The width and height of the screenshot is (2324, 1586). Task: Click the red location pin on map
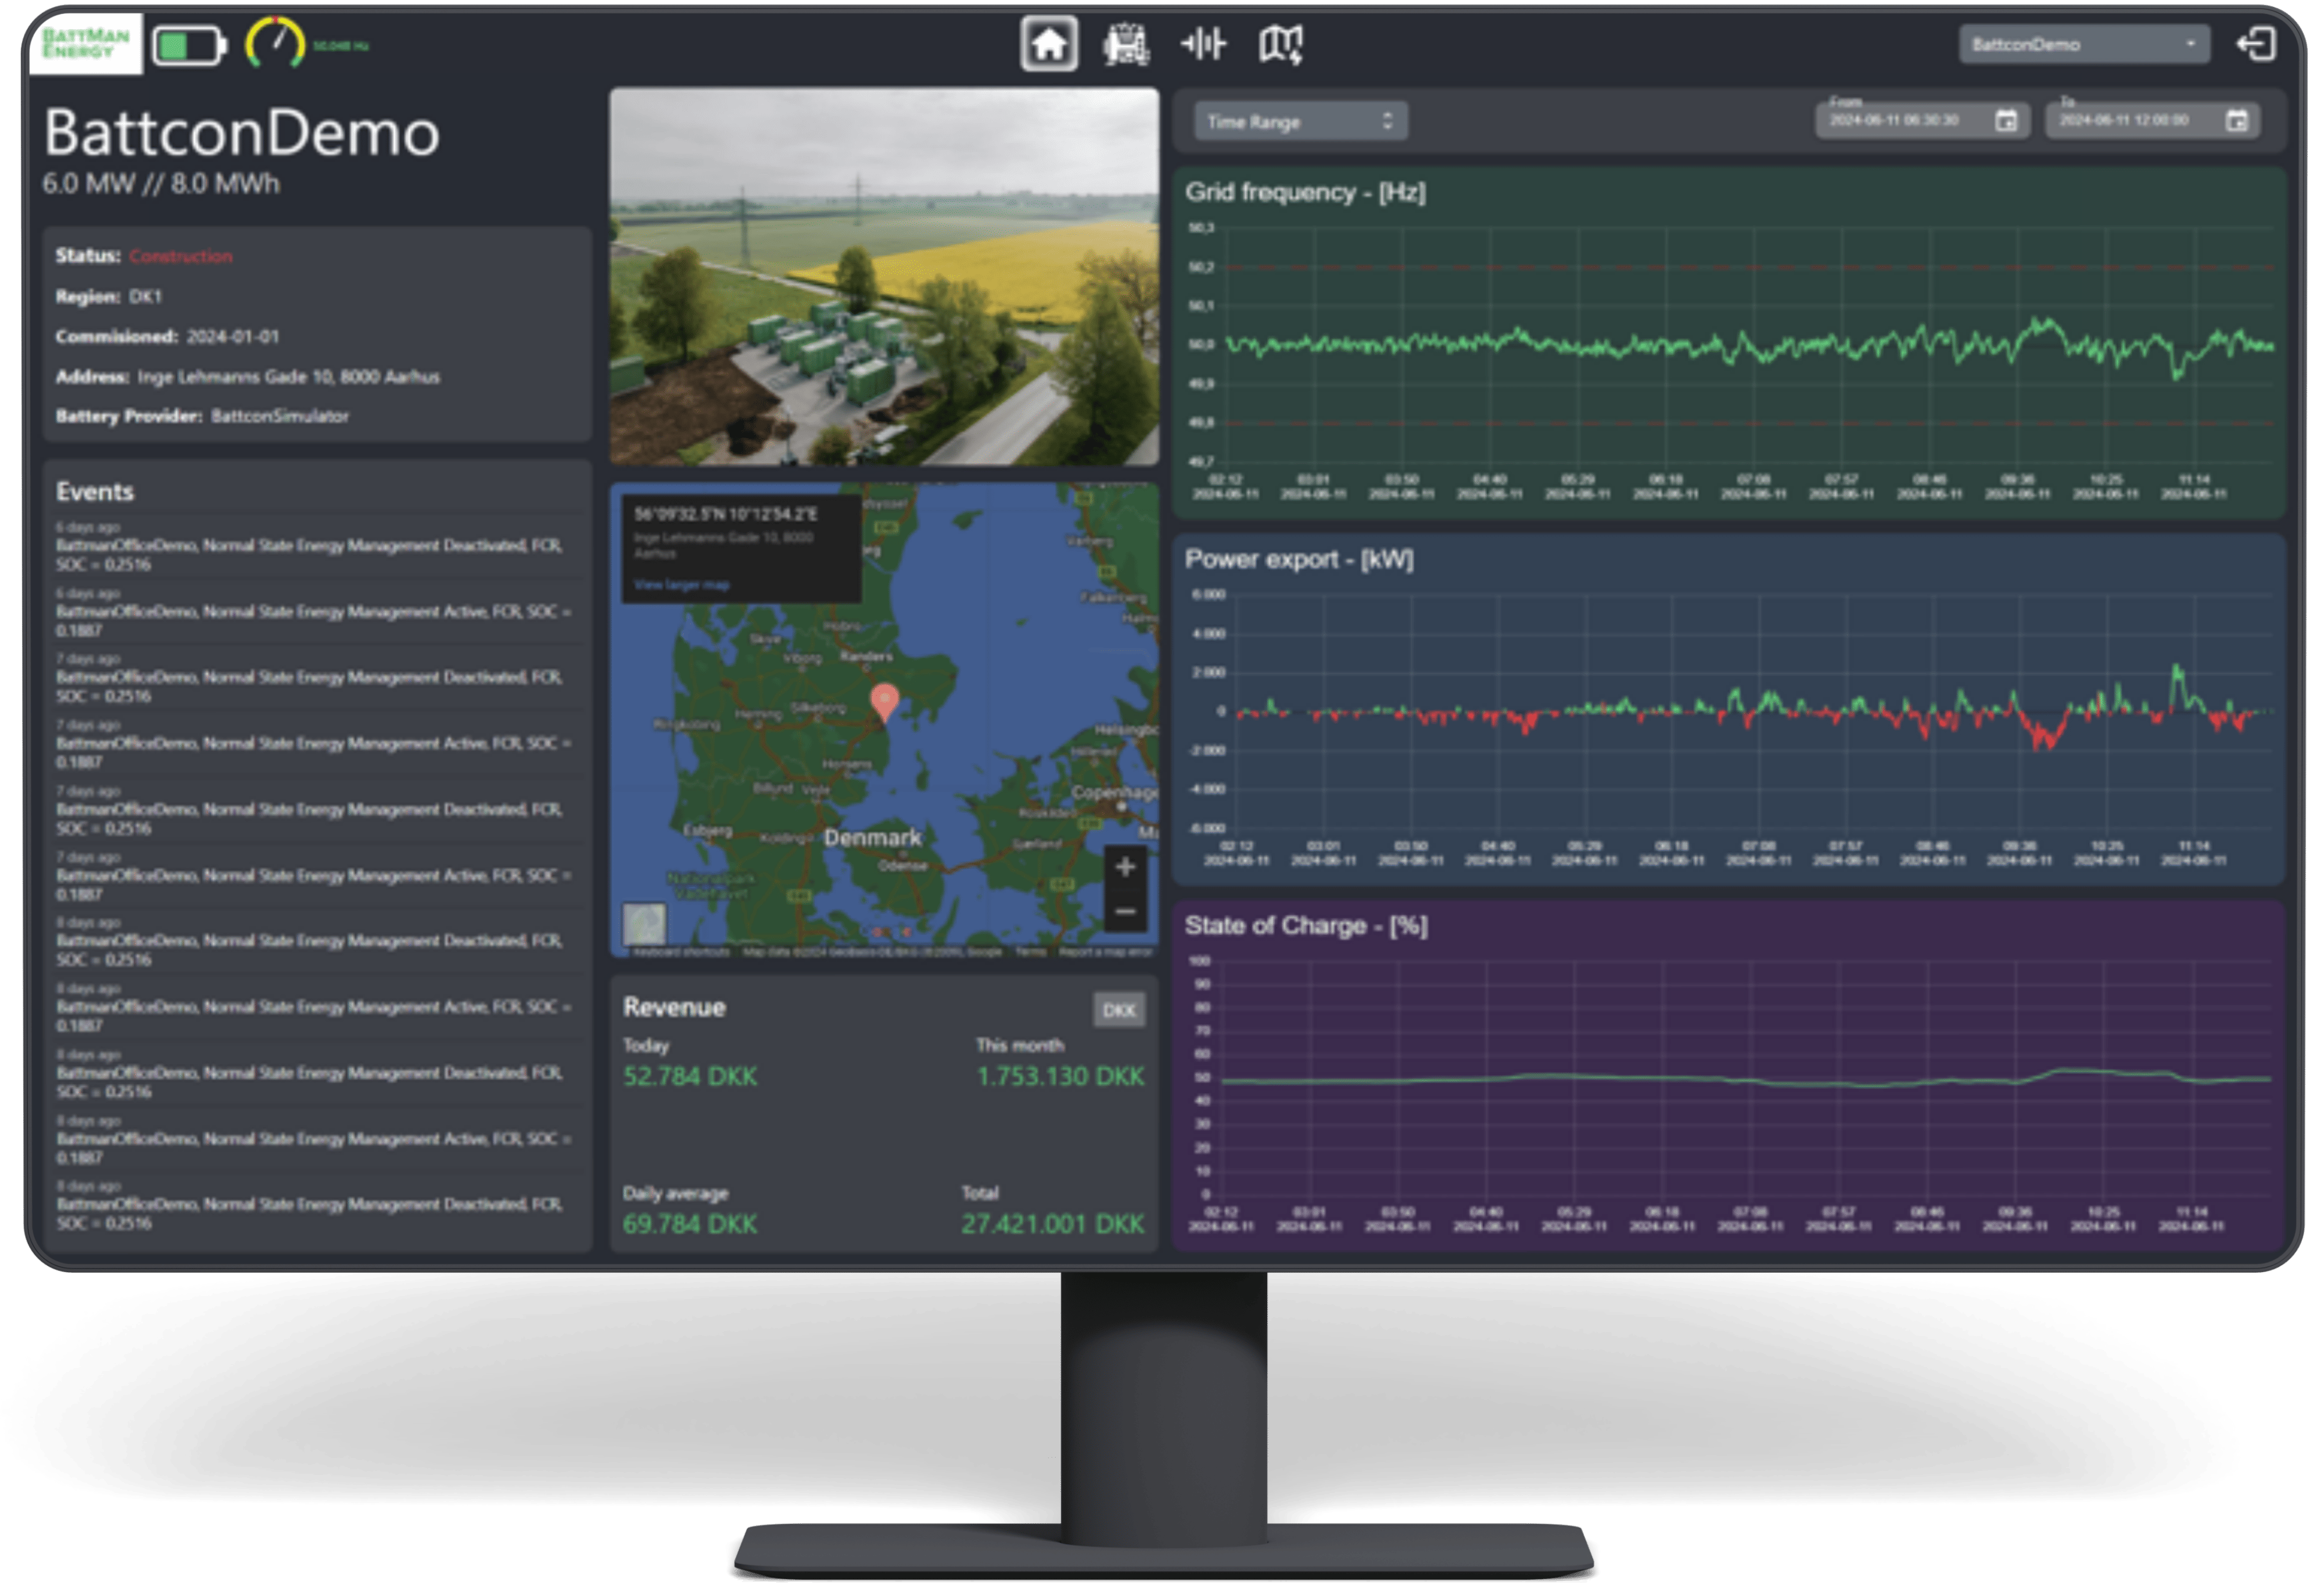tap(884, 701)
